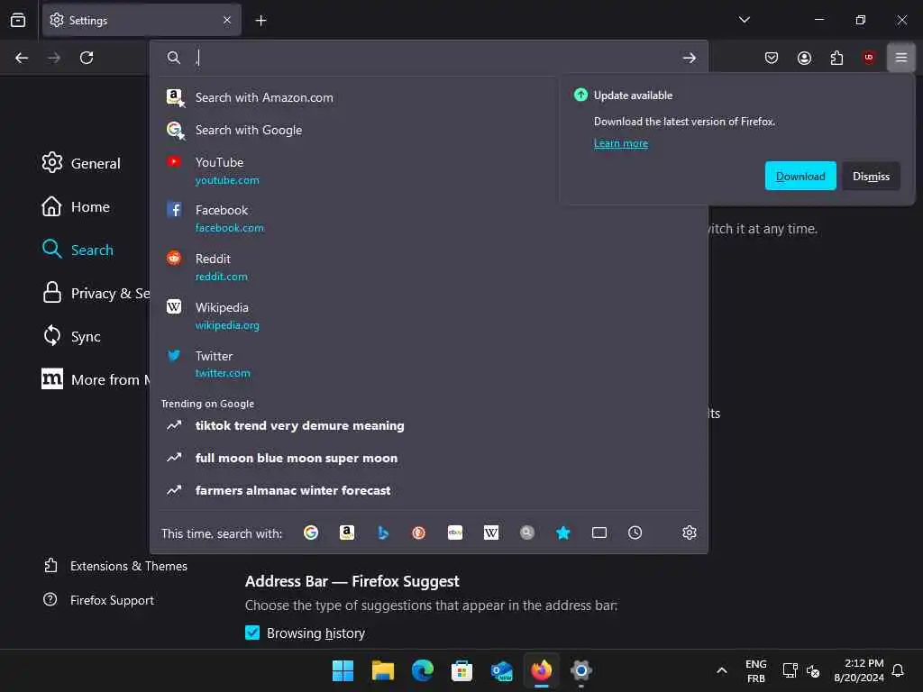
Task: Open File Explorer from taskbar
Action: tap(382, 670)
